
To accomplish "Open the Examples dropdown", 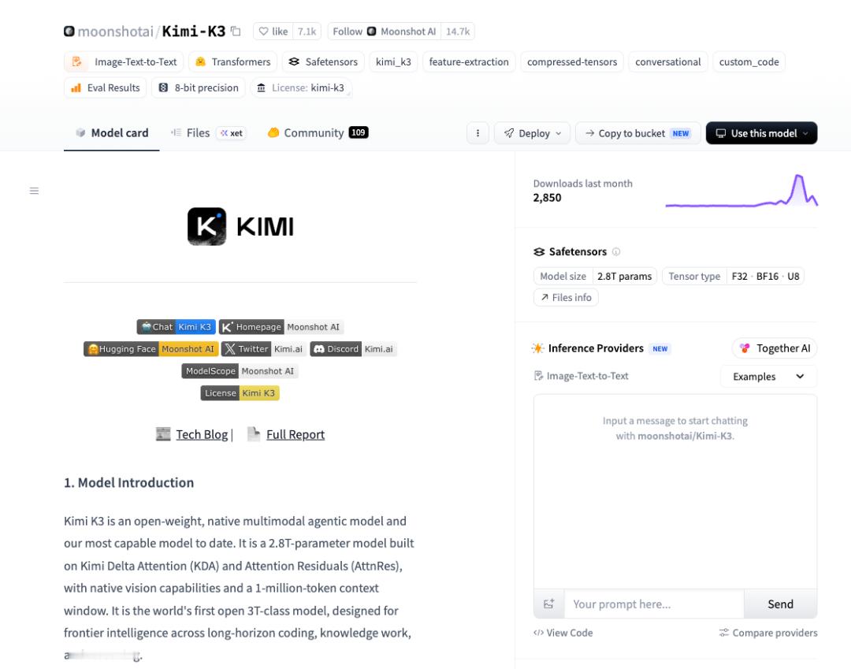I will coord(768,377).
